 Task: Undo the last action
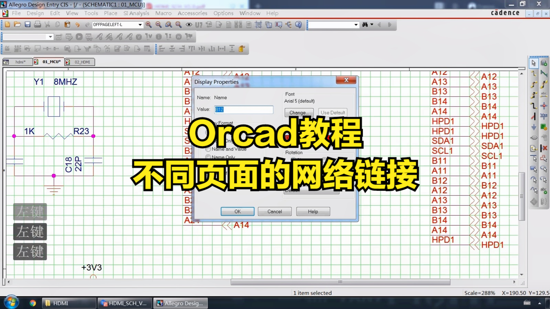pos(77,25)
